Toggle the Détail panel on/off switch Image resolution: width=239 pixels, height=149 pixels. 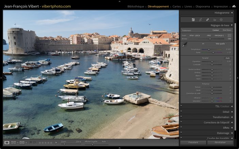[181, 112]
